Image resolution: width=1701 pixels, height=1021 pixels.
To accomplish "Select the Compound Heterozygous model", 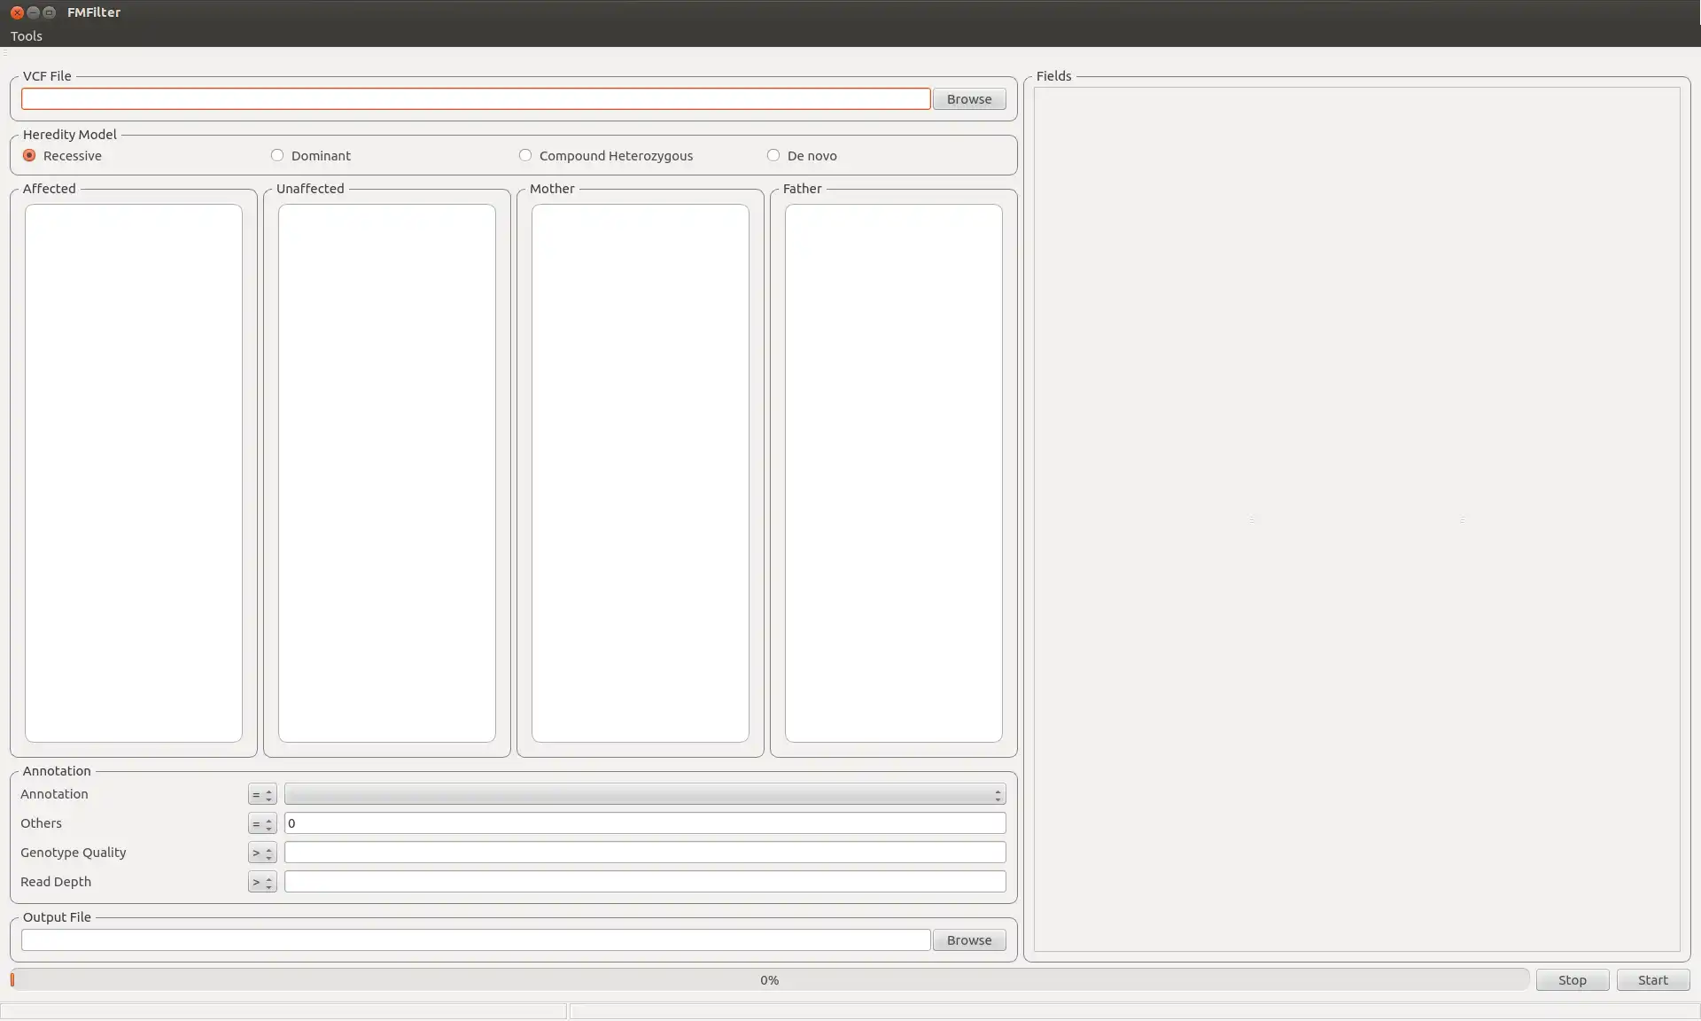I will click(524, 154).
